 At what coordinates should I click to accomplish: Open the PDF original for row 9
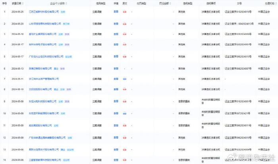pyautogui.click(x=125, y=101)
